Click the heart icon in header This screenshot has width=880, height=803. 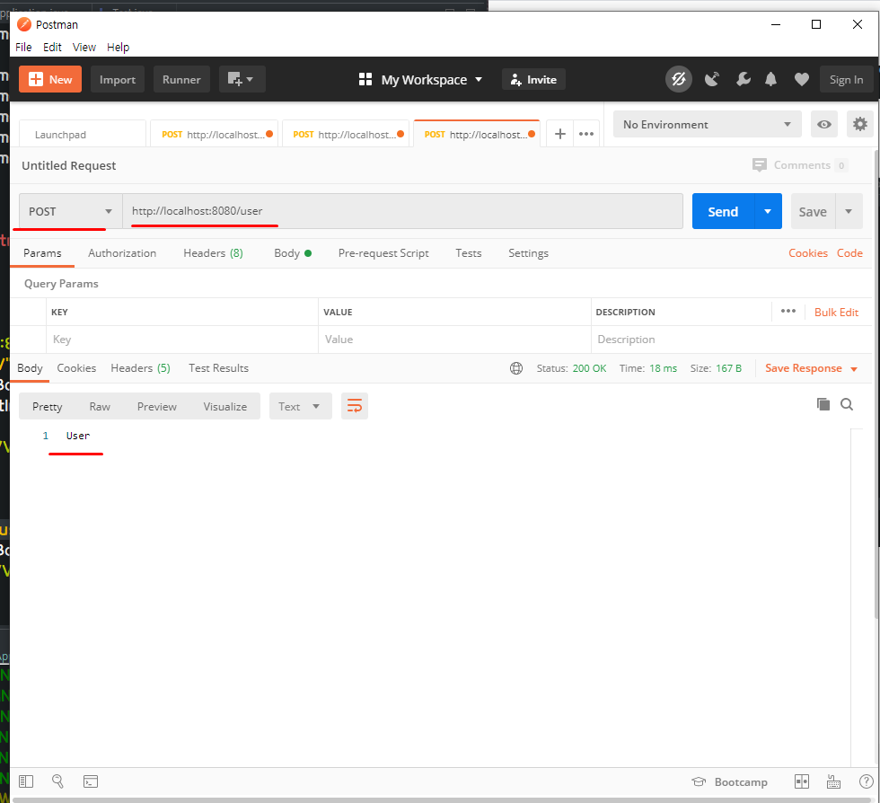(x=801, y=79)
